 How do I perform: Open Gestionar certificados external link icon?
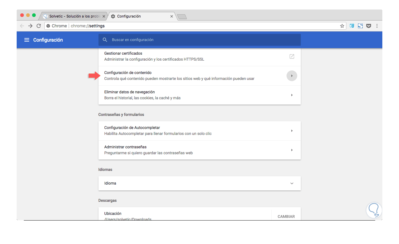pos(292,56)
